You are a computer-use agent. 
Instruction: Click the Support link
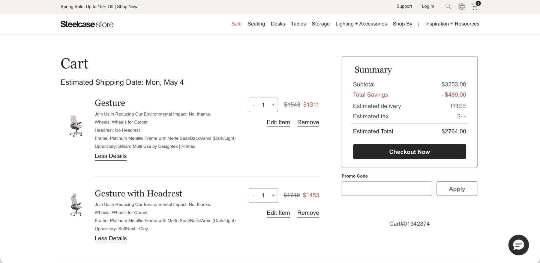click(404, 6)
